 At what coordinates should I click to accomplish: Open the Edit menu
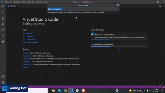pos(11,2)
